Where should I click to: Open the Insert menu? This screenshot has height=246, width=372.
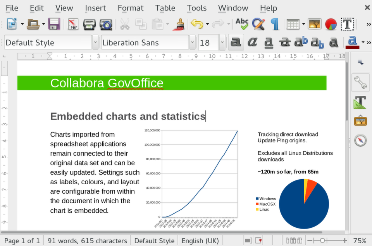(x=95, y=8)
